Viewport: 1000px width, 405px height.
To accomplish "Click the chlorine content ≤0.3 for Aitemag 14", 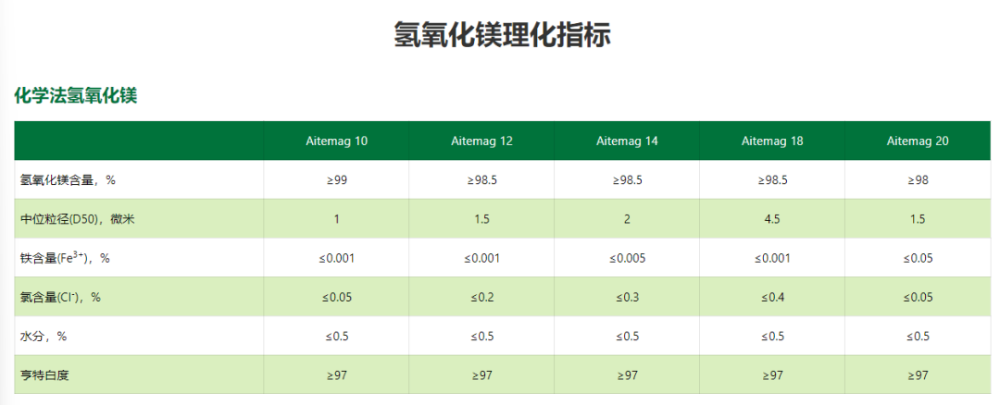I will point(627,298).
